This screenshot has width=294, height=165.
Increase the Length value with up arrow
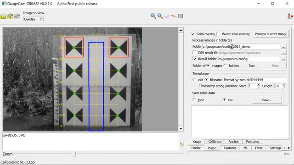pyautogui.click(x=283, y=85)
